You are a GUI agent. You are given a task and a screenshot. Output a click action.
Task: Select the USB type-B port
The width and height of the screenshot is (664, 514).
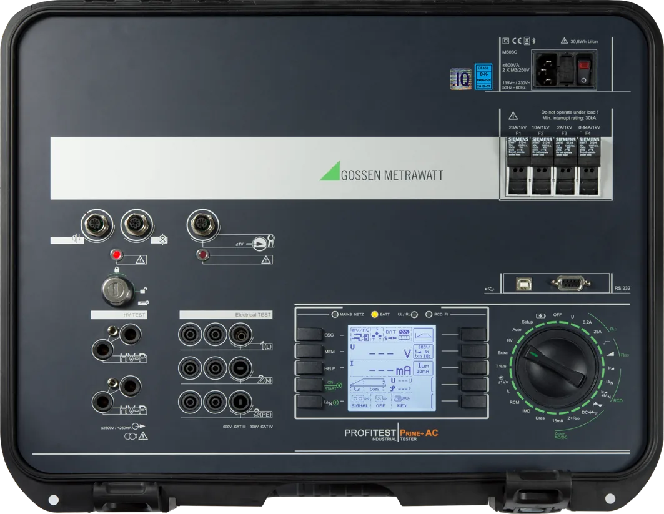click(524, 284)
